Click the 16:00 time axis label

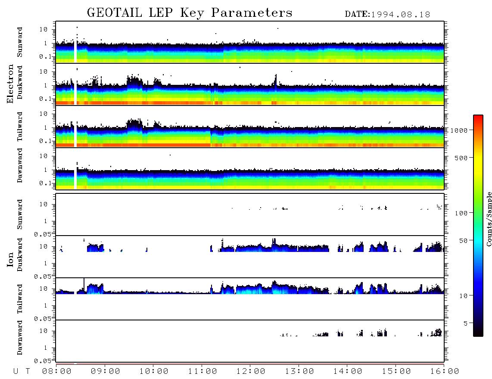tap(445, 372)
